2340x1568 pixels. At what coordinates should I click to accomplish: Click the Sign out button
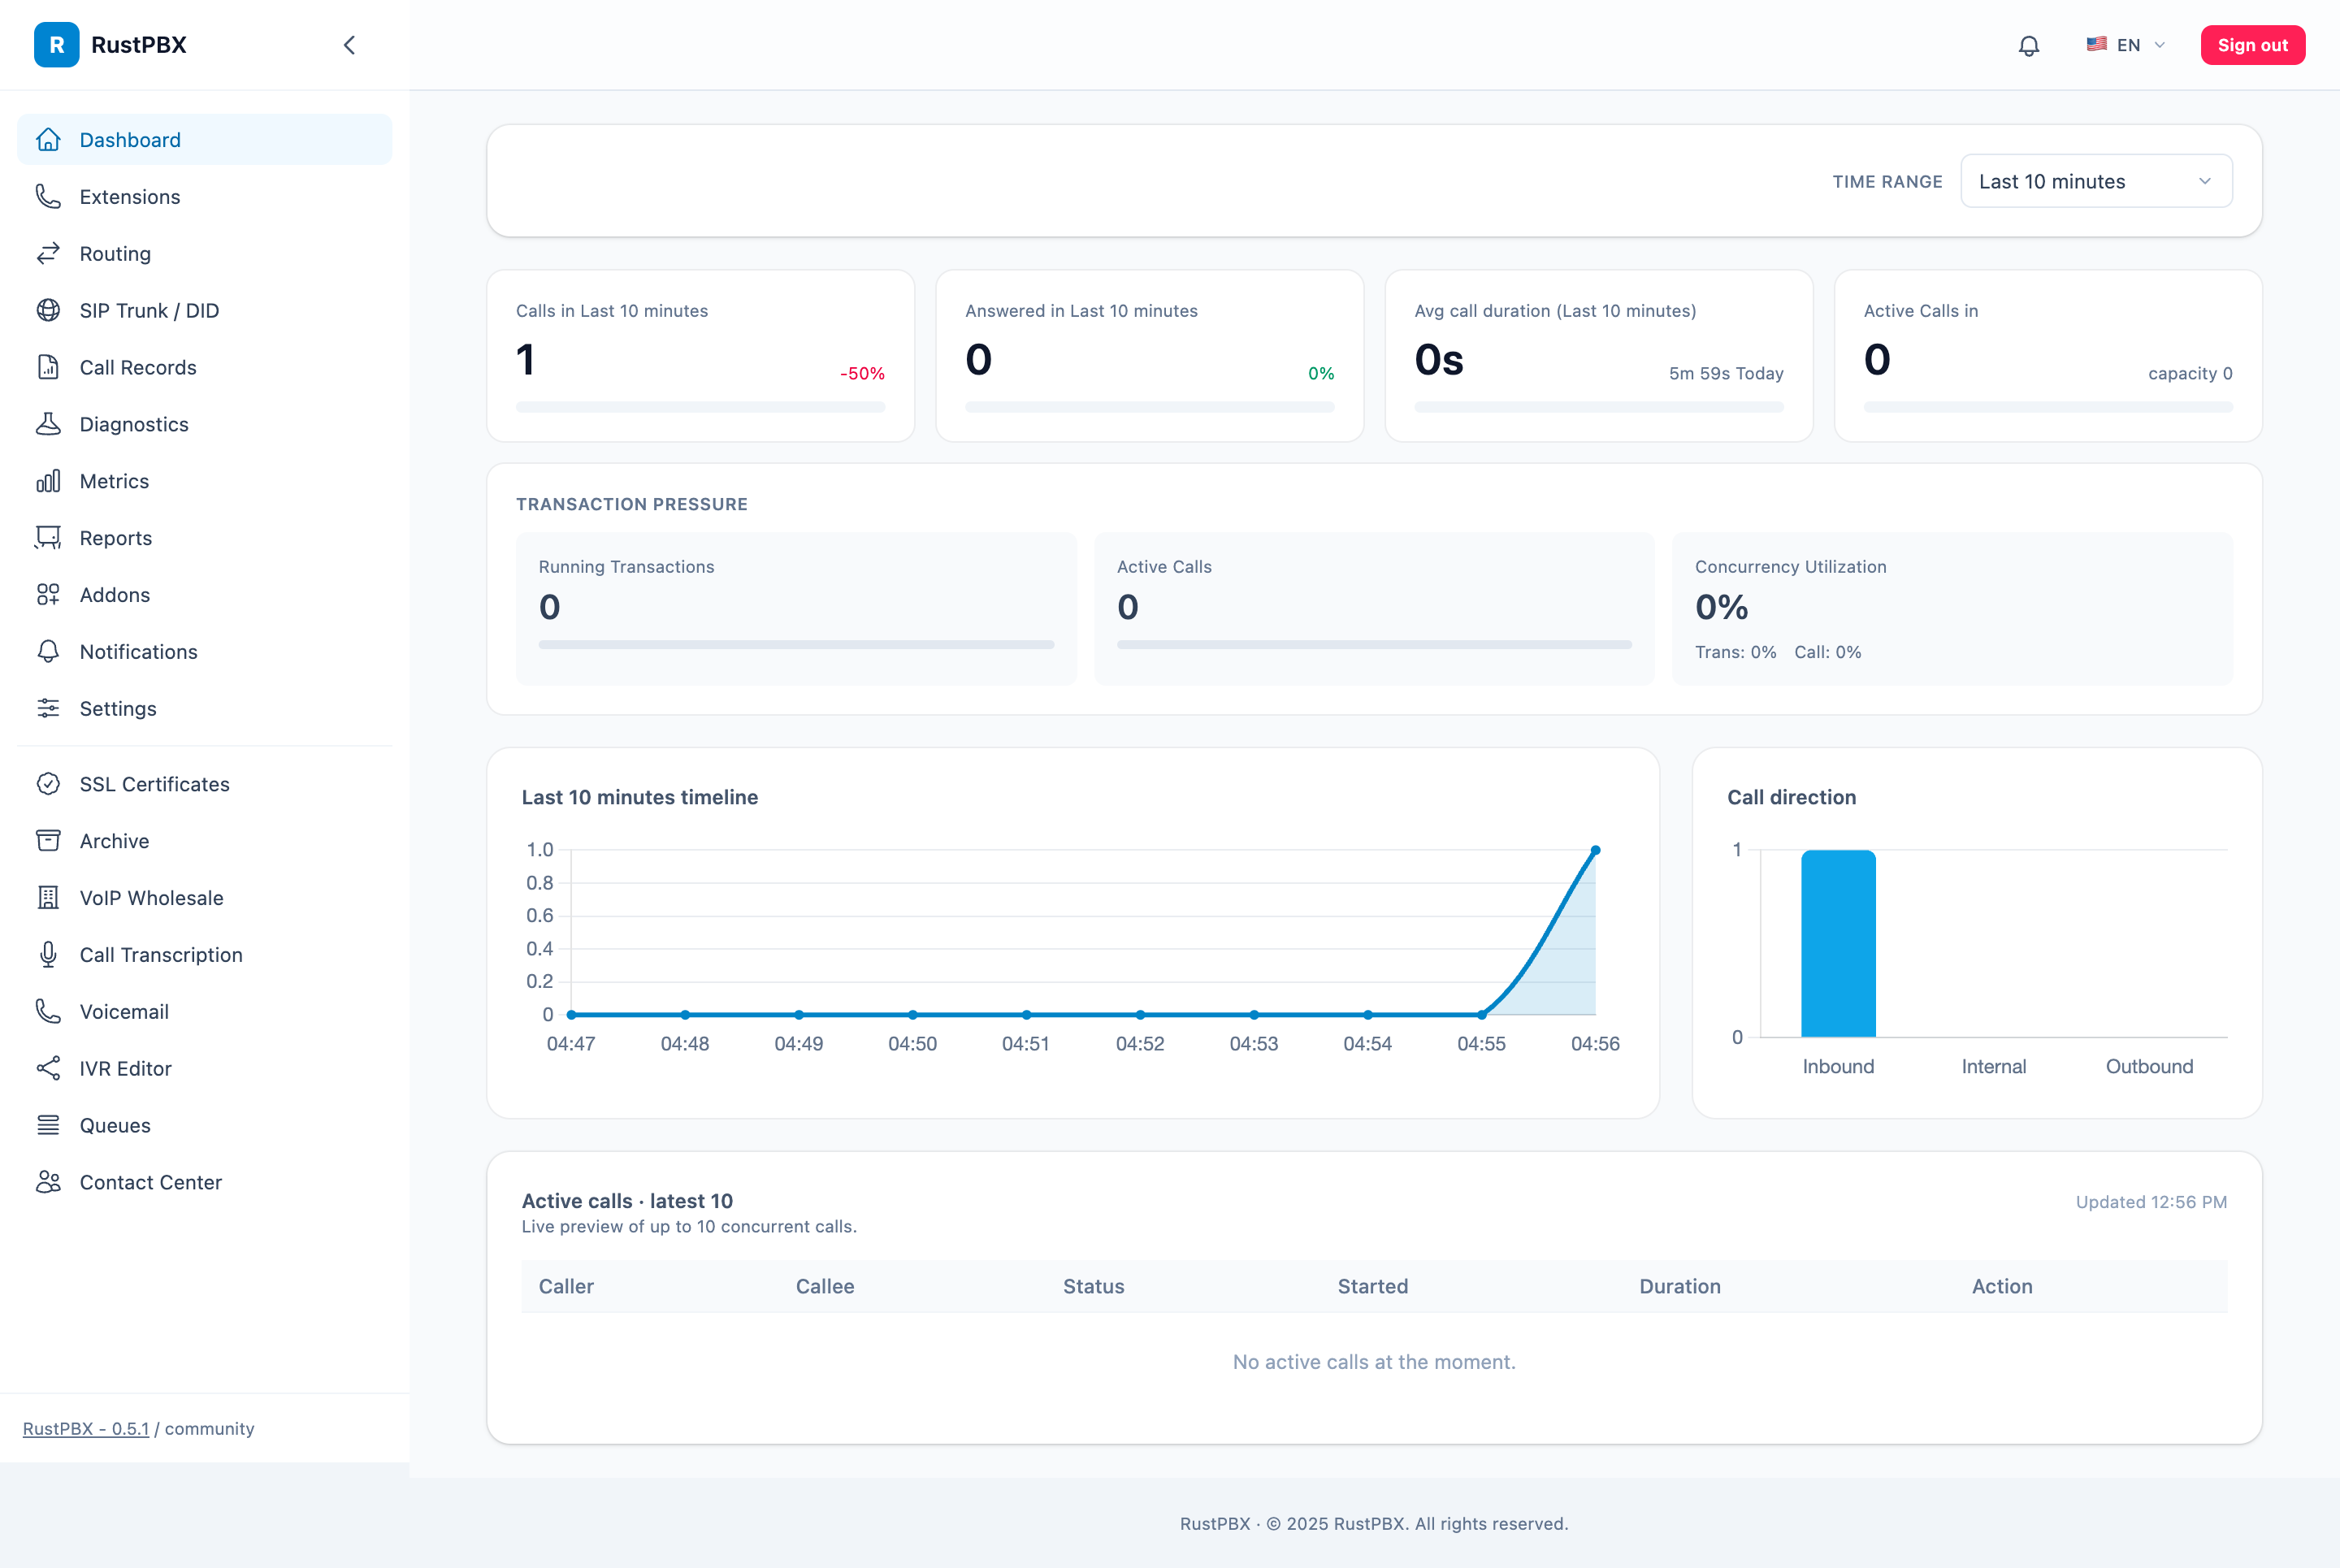[2252, 45]
